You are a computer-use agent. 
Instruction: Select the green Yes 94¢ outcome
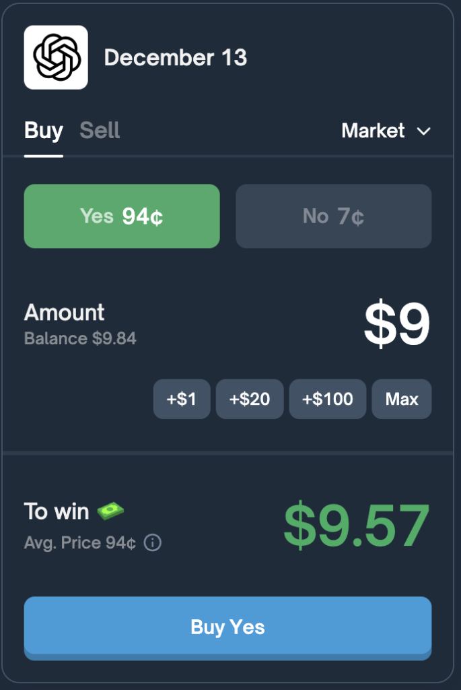pyautogui.click(x=121, y=216)
